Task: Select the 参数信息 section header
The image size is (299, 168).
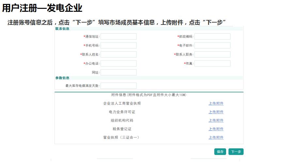Action: pyautogui.click(x=62, y=78)
